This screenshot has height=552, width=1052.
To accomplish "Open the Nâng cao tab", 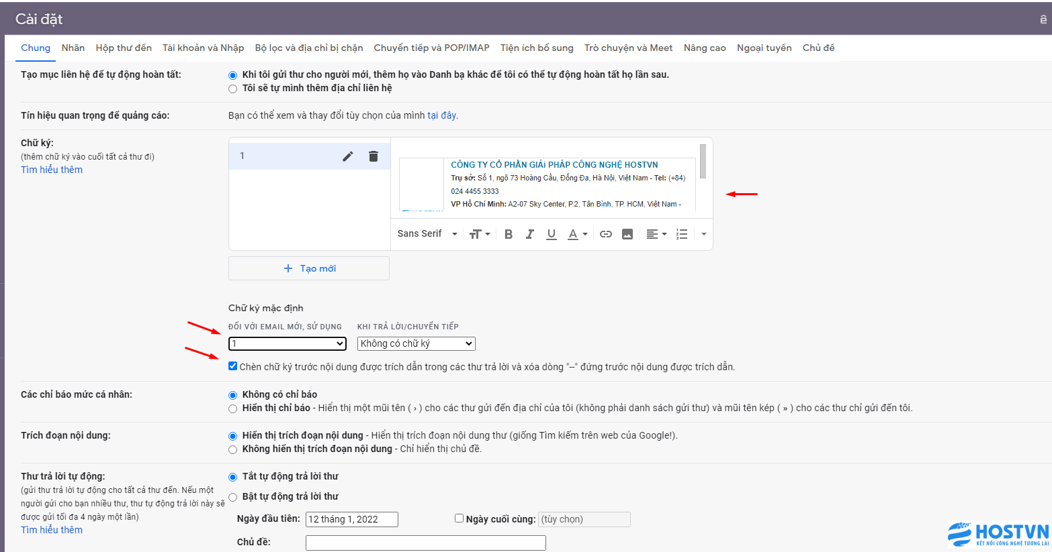I will point(705,48).
